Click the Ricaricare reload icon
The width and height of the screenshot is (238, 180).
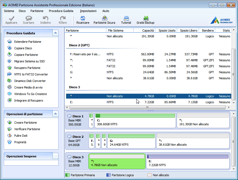(83, 20)
